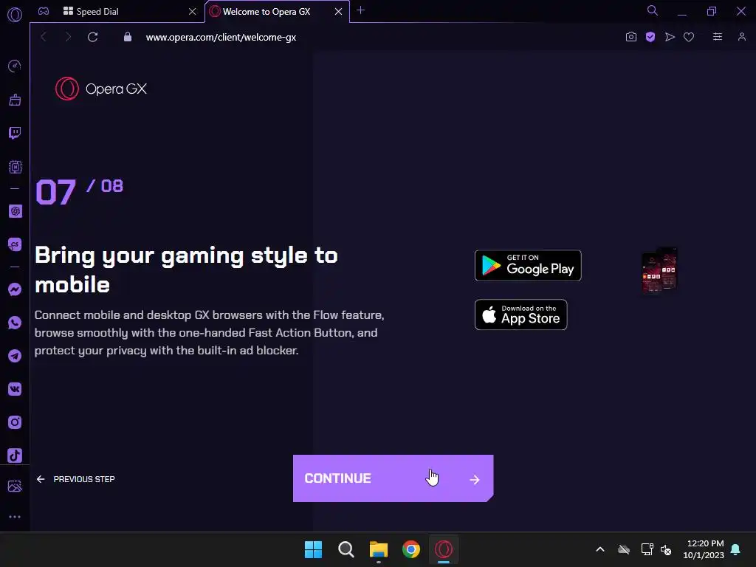Open WhatsApp in sidebar
This screenshot has height=567, width=756.
(x=15, y=323)
